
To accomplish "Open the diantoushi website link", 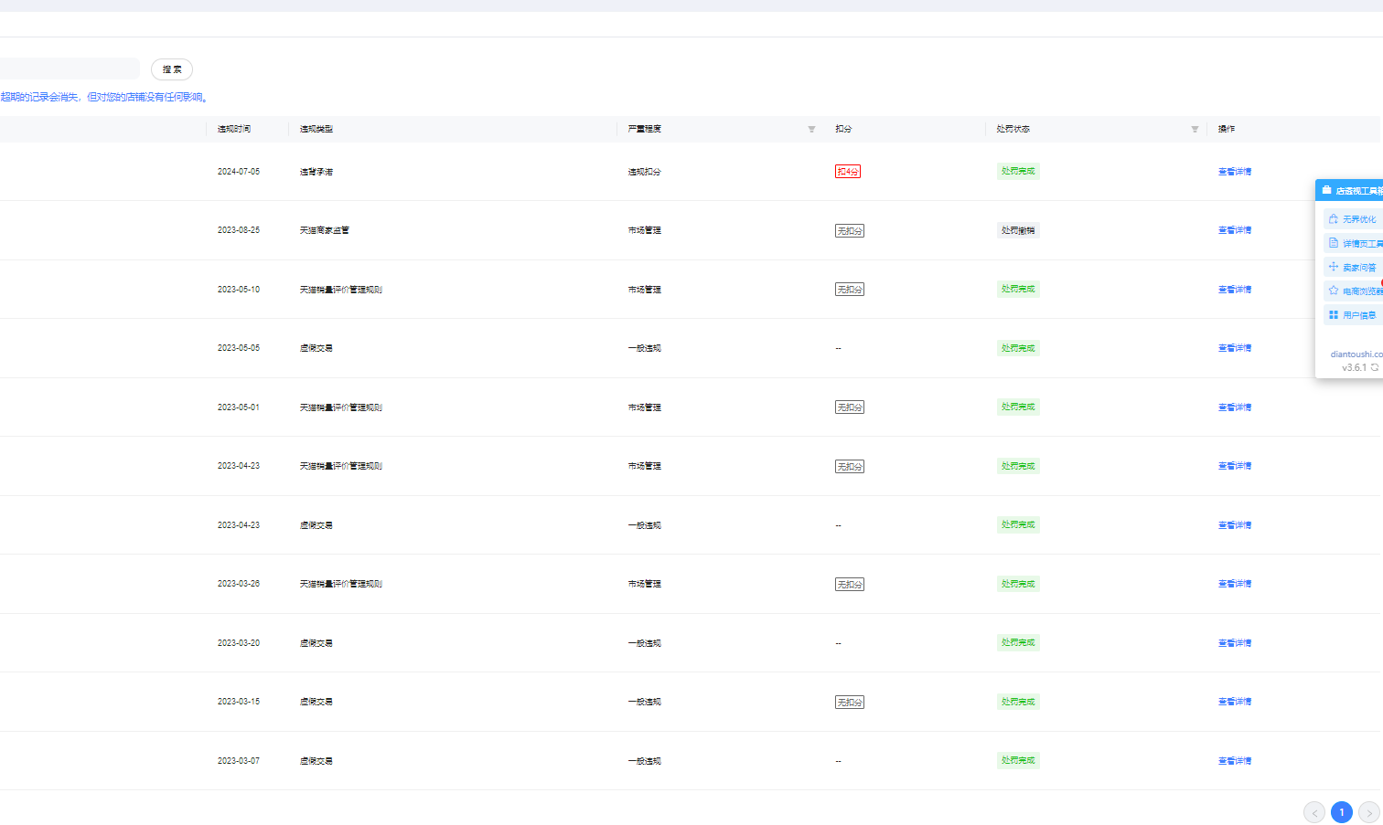I will [1356, 354].
